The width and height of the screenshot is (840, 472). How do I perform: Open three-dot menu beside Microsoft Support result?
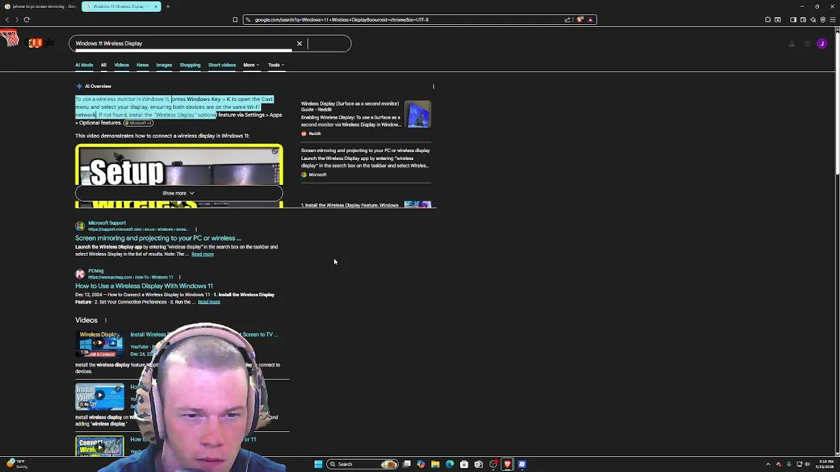[196, 229]
